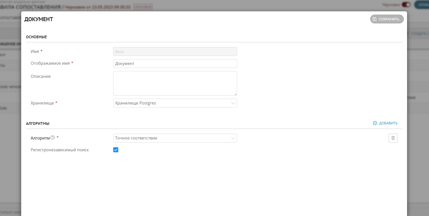
Task: Click the blurred blue button in the top-right corner
Action: [422, 5]
